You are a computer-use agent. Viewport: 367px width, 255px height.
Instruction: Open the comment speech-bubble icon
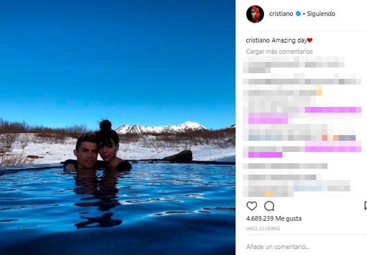point(269,206)
